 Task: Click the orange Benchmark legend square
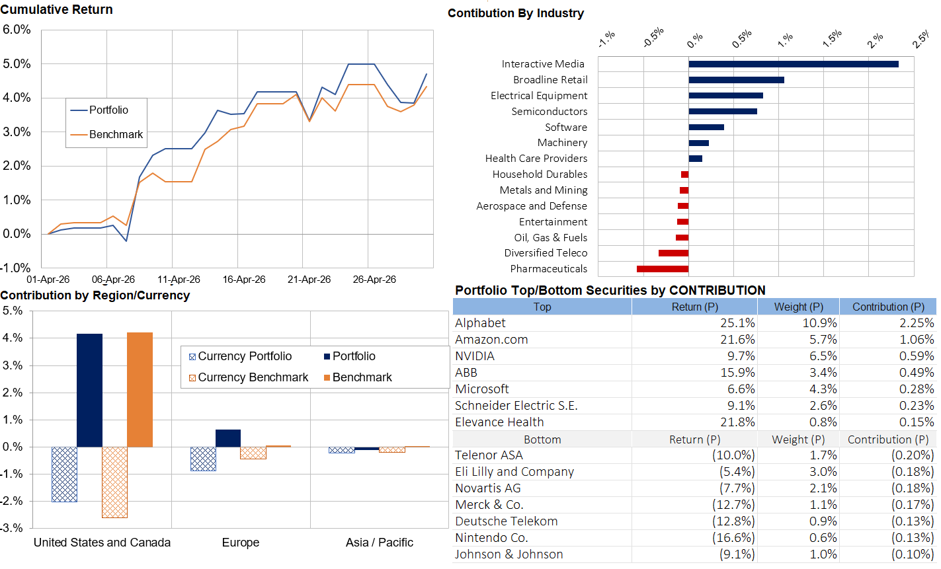tap(327, 378)
